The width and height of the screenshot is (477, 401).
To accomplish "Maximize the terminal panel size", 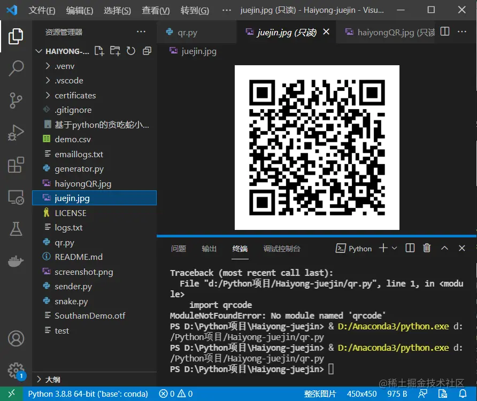I will [444, 248].
